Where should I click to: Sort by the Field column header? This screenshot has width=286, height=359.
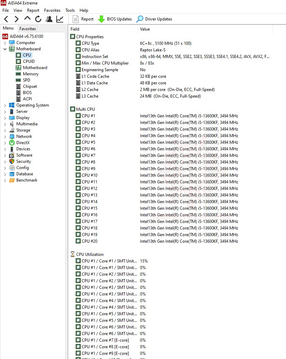(103, 29)
